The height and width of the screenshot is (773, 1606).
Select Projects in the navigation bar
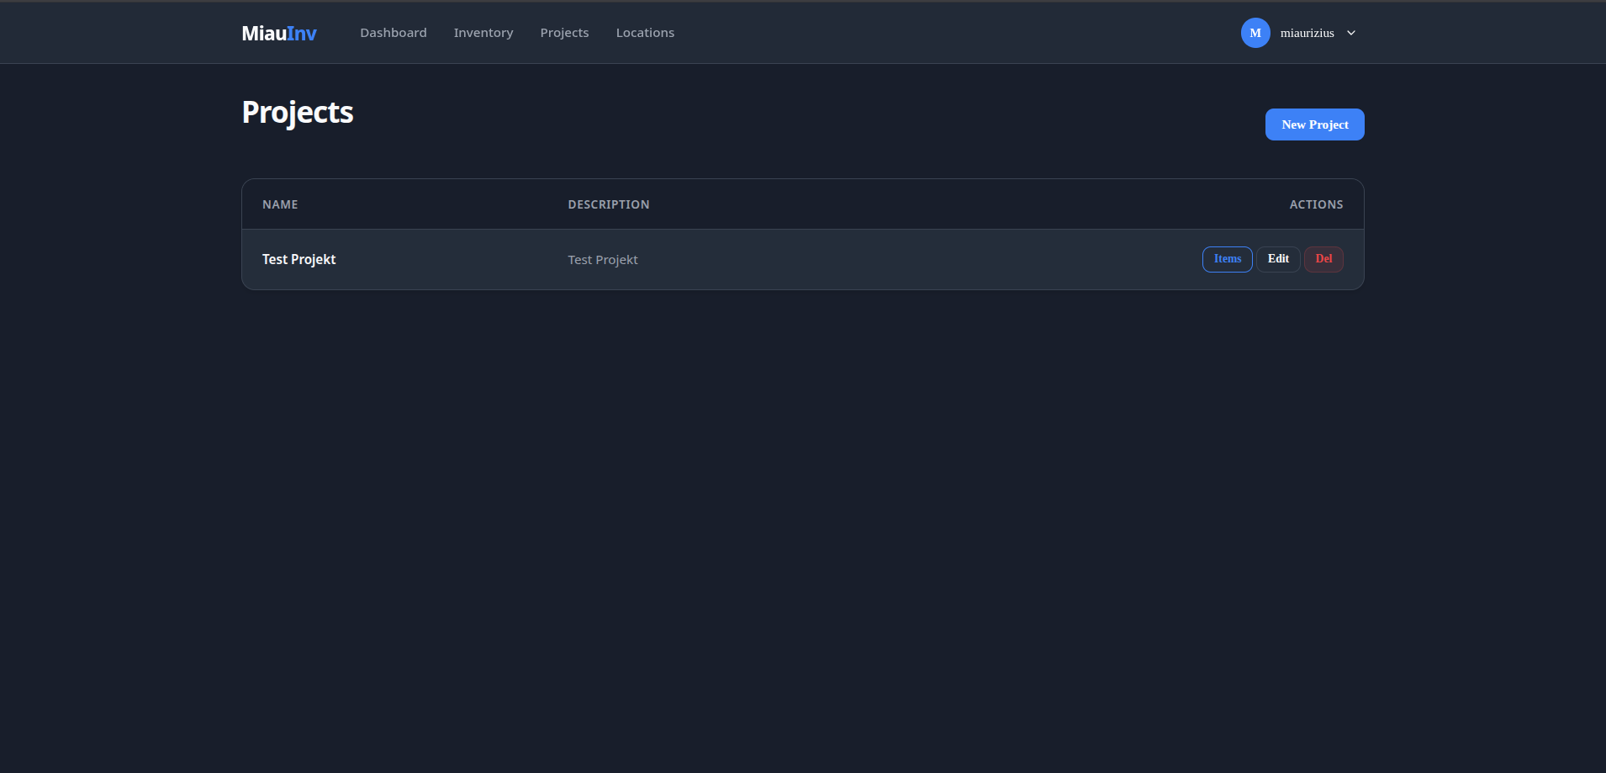click(x=564, y=33)
